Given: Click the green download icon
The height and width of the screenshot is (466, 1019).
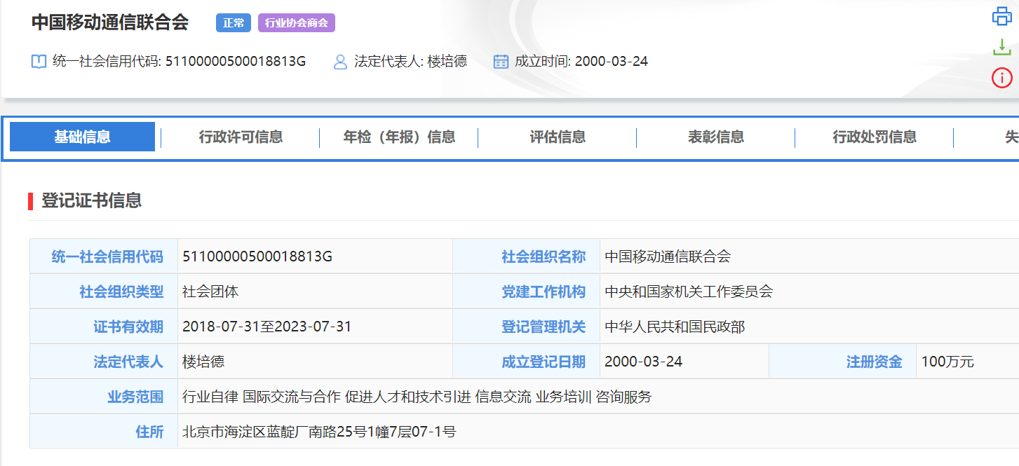Looking at the screenshot, I should coord(1002,47).
